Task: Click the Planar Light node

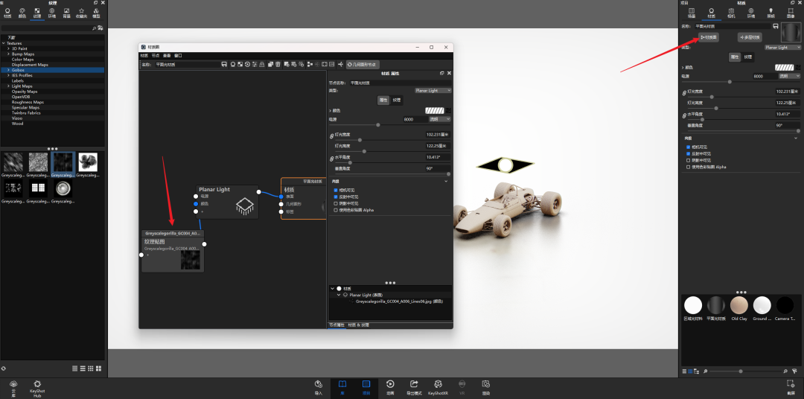Action: (x=227, y=202)
